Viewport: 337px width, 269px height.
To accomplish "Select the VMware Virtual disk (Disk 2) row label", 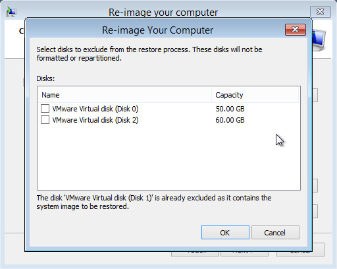I will point(95,120).
